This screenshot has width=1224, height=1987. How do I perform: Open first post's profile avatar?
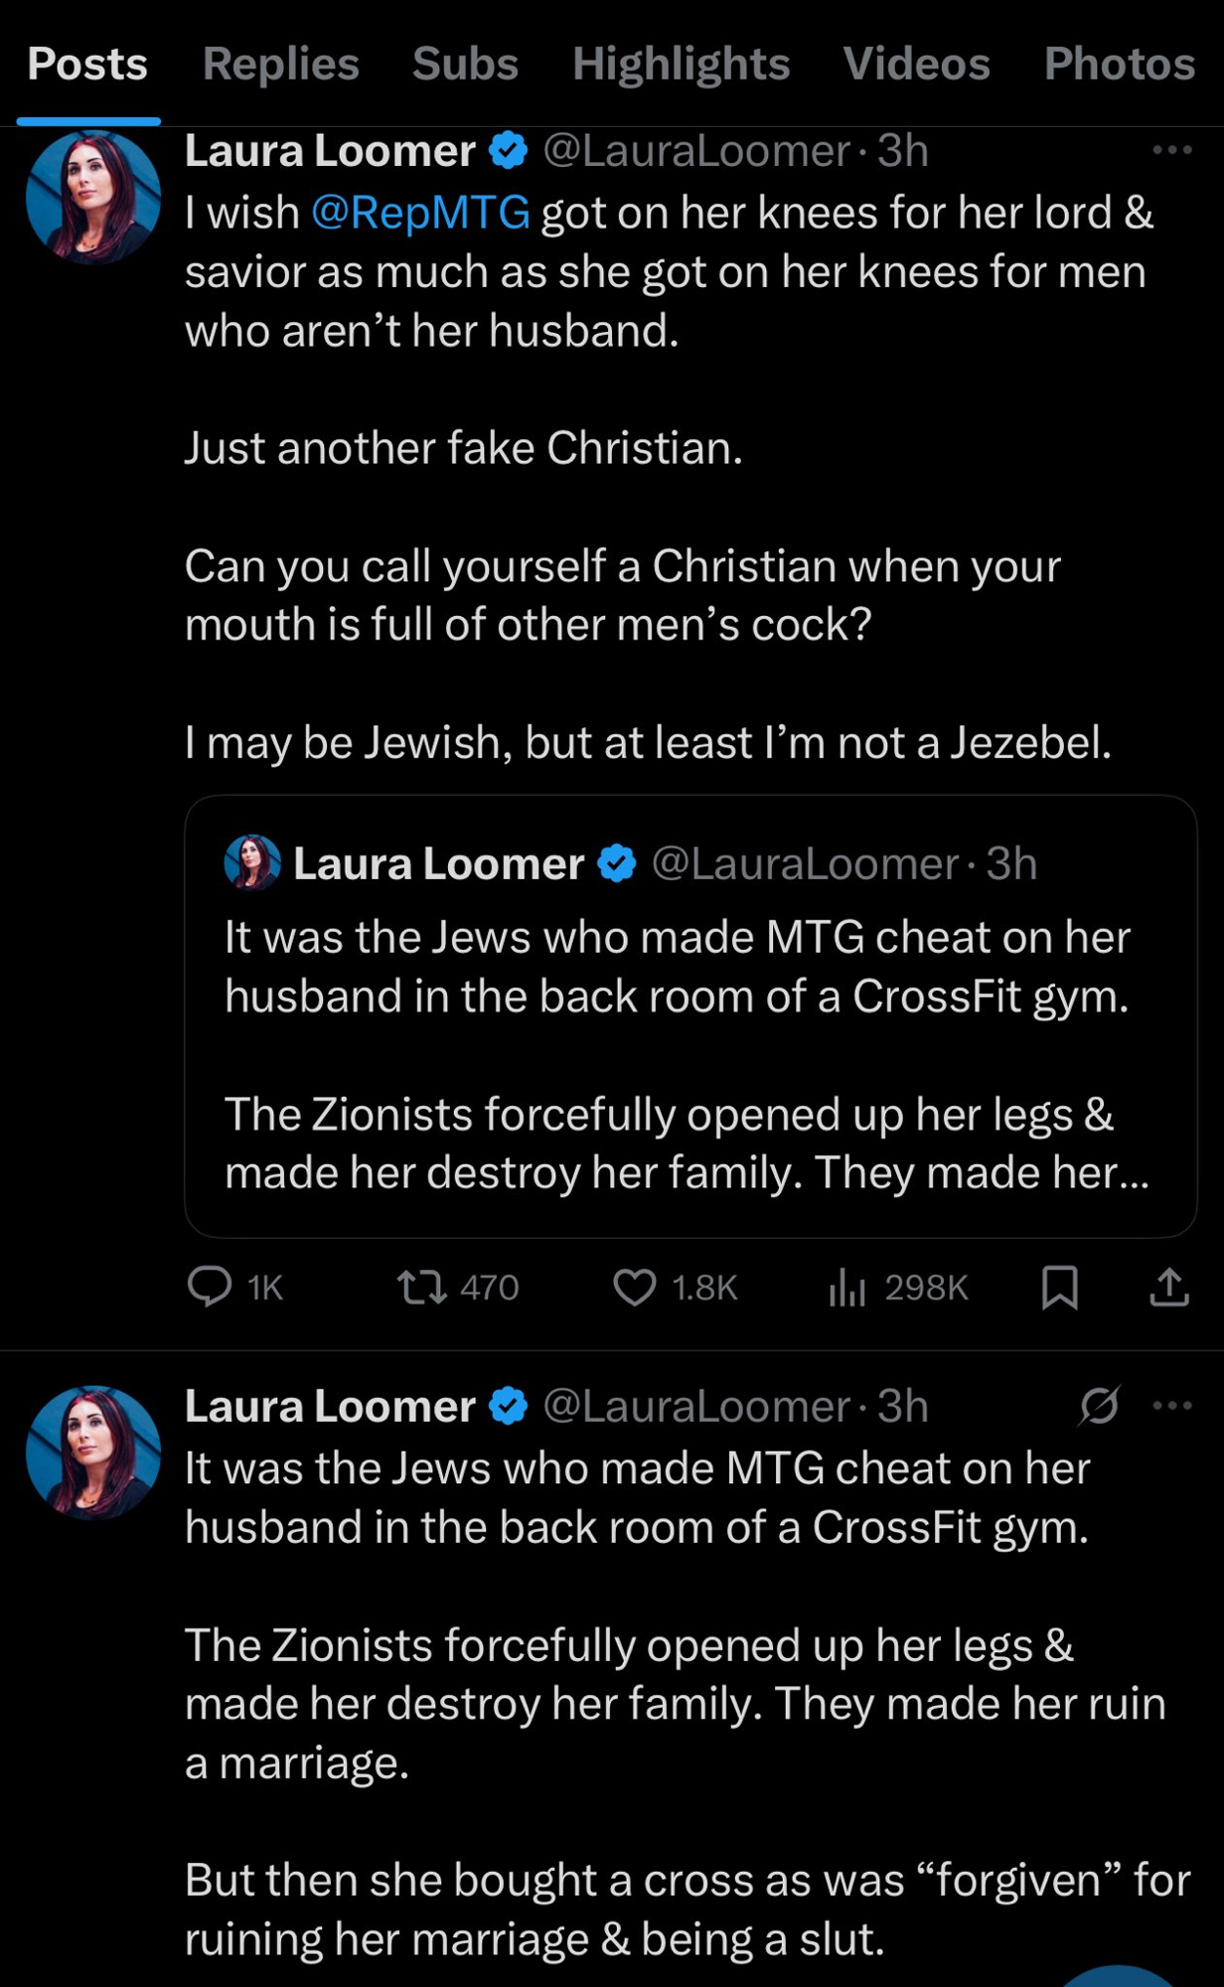(x=92, y=198)
